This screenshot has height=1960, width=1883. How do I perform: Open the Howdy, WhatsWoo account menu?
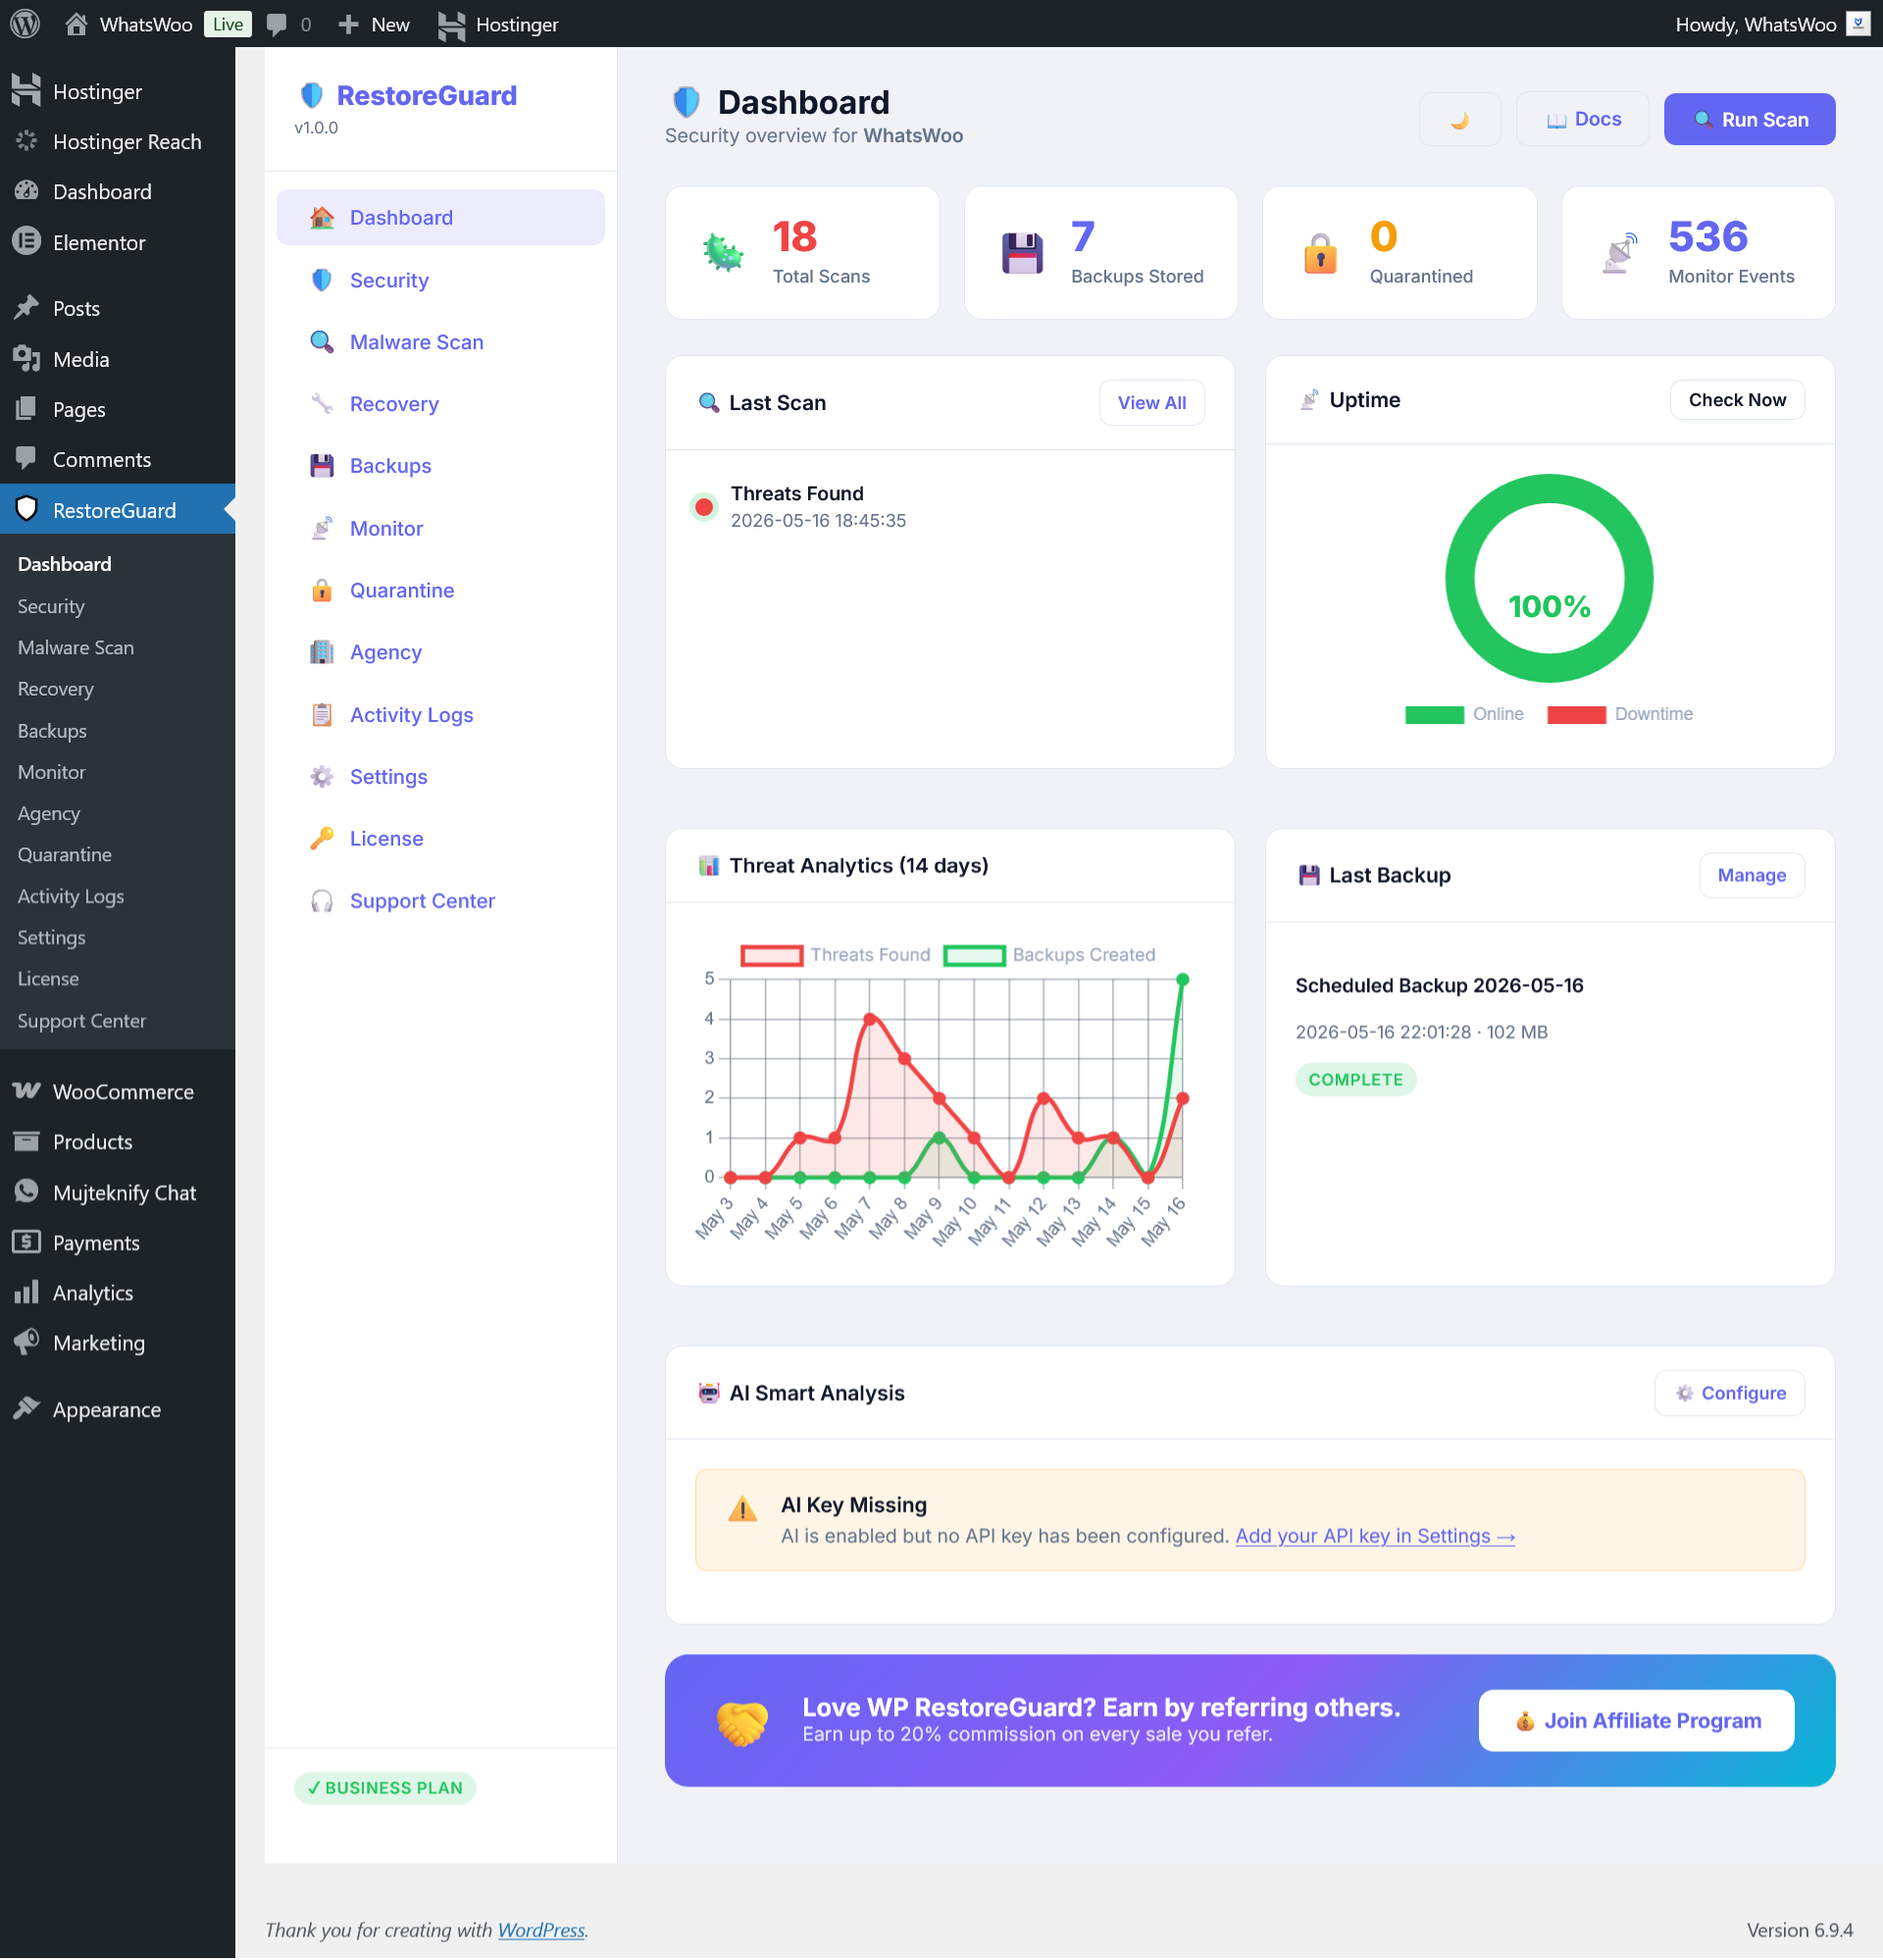[1771, 24]
